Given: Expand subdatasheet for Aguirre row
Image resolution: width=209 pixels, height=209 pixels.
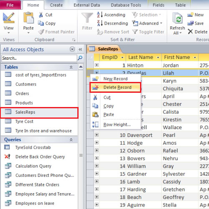Looking at the screenshot, I should [97, 205].
